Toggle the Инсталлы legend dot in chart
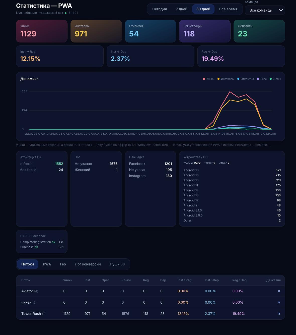The width and height of the screenshot is (296, 335). coord(218,79)
